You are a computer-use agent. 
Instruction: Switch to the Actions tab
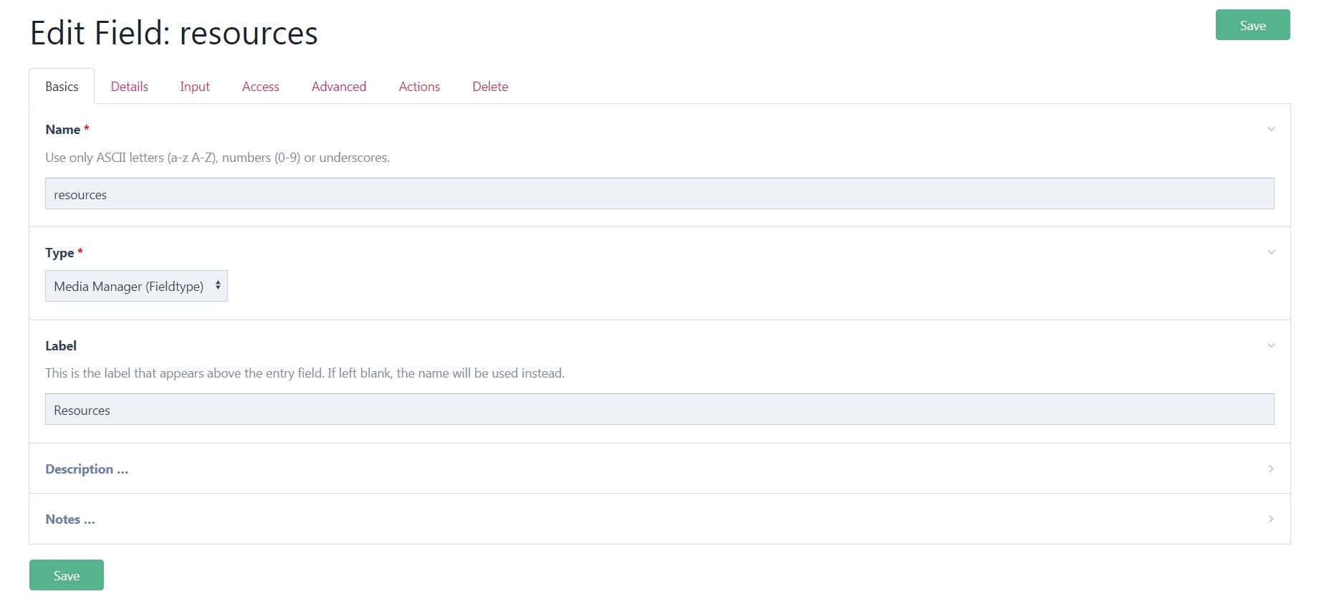[419, 87]
